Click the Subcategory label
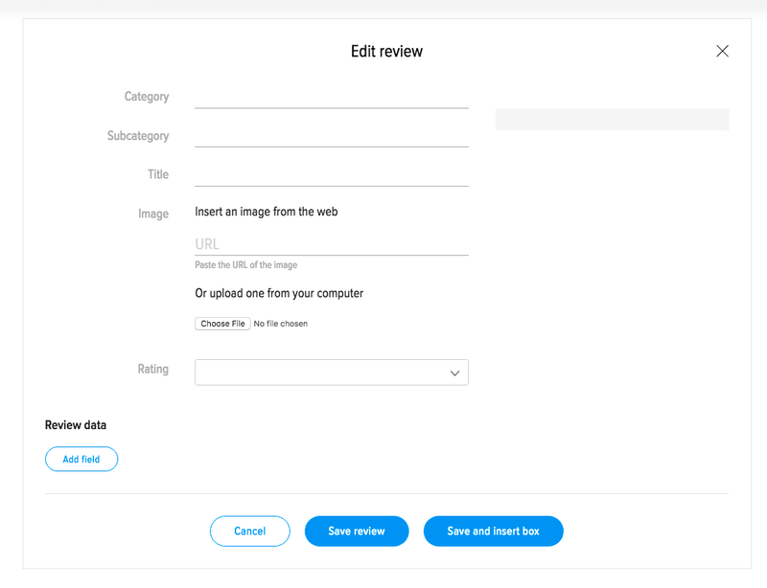Viewport: 767px width, 588px height. tap(138, 136)
